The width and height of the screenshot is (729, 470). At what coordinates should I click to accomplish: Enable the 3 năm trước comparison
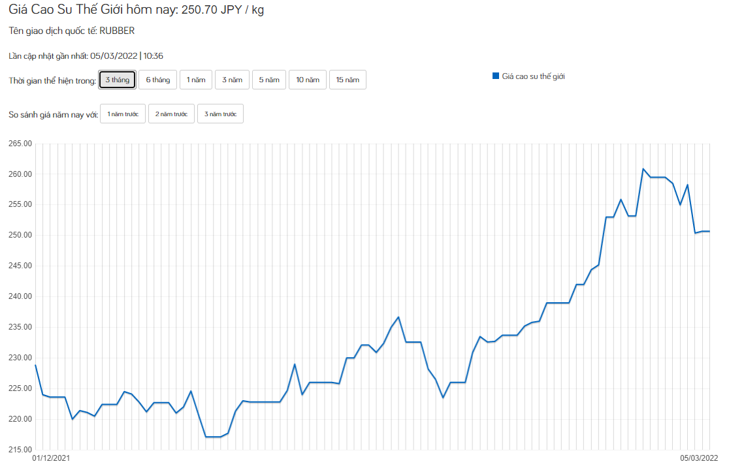tap(220, 114)
